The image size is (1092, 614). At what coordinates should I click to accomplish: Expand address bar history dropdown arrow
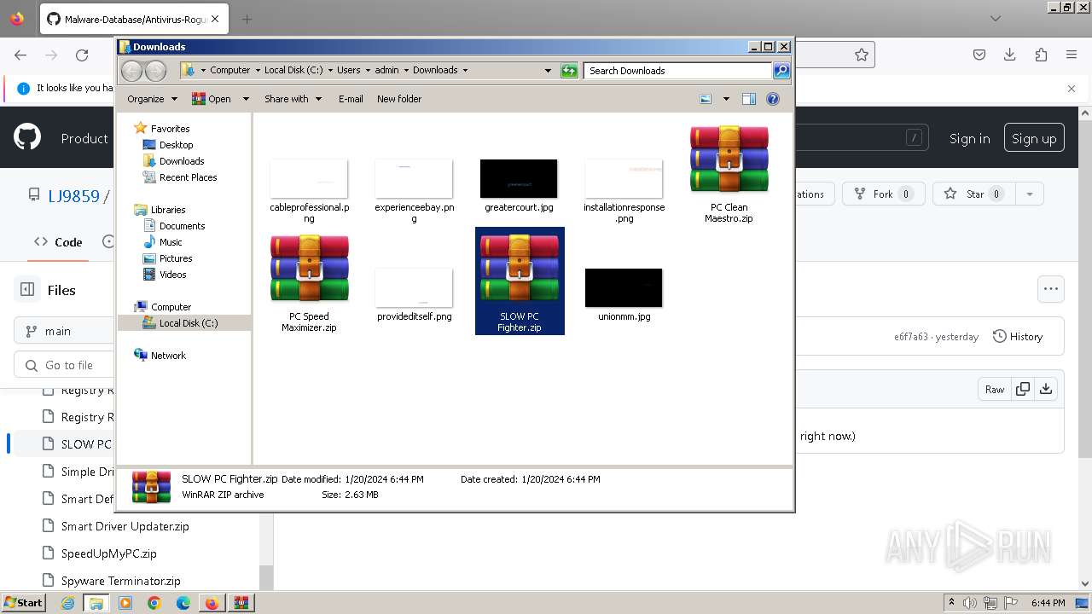coord(548,71)
